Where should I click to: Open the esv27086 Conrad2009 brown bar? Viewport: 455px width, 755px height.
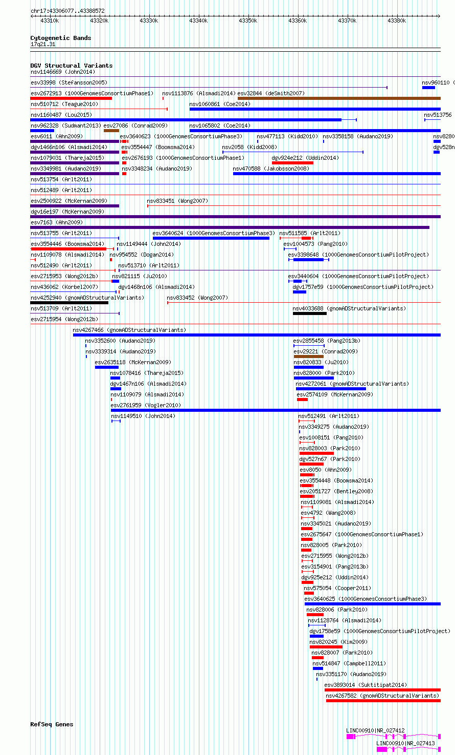(111, 131)
